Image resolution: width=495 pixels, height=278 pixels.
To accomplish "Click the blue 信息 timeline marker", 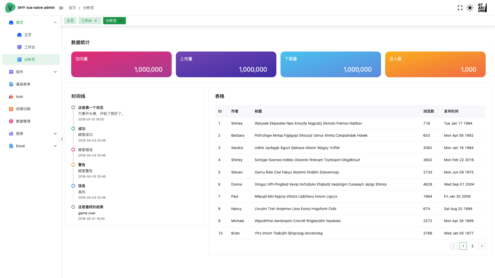I will pos(73,186).
